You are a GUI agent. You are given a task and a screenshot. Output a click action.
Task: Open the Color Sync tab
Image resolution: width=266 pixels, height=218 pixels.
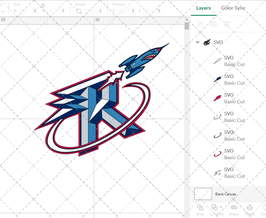[x=233, y=8]
